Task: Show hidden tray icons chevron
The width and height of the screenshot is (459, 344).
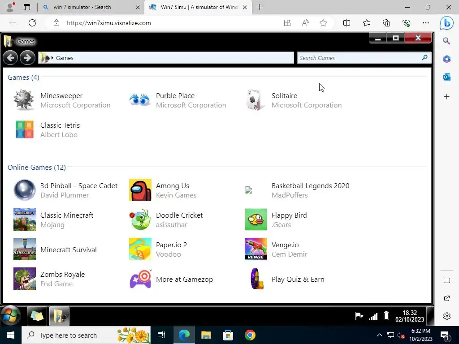Action: point(379,335)
